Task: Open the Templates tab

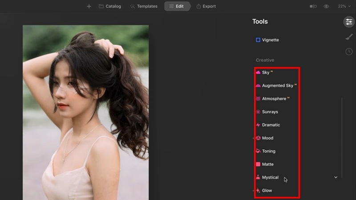Action: 144,7
